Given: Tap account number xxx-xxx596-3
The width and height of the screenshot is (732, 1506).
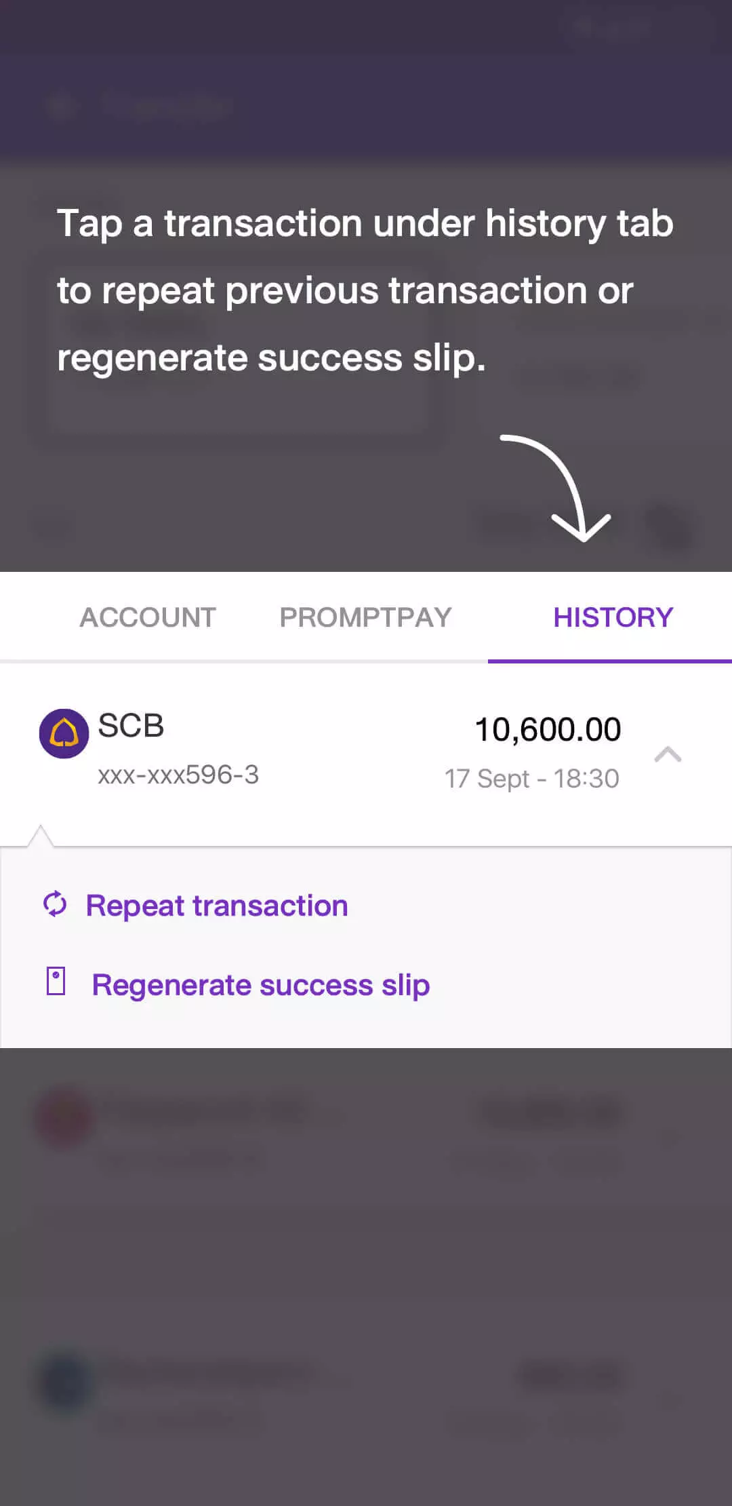Looking at the screenshot, I should coord(178,775).
